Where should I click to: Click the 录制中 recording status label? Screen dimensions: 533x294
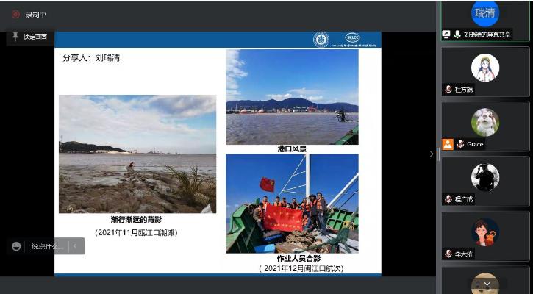point(35,15)
